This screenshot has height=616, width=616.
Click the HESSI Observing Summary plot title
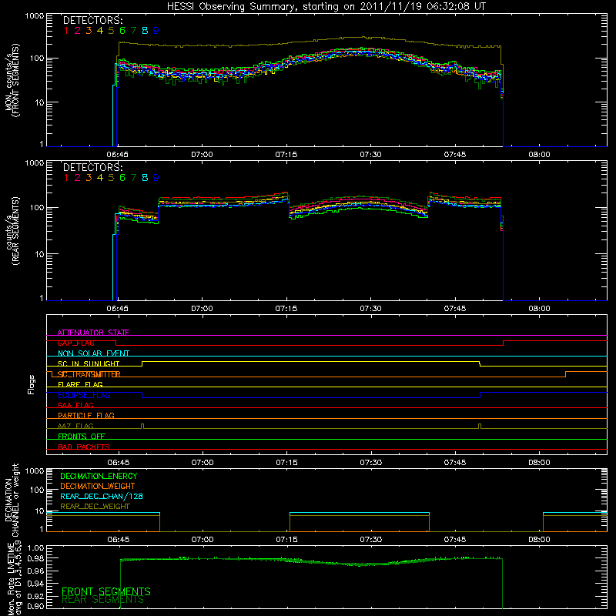pos(326,7)
